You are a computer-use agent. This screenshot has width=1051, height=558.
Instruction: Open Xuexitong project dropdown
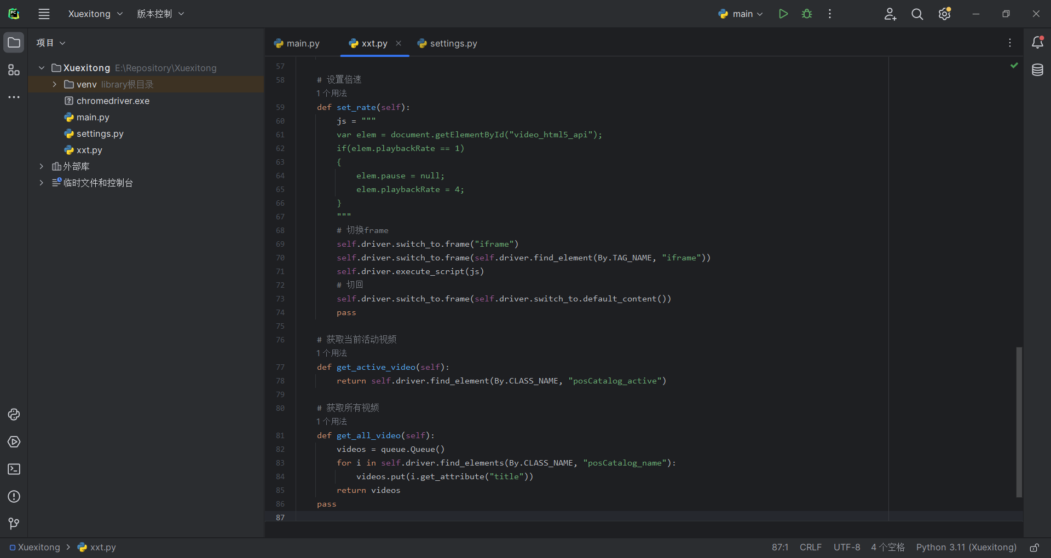95,14
